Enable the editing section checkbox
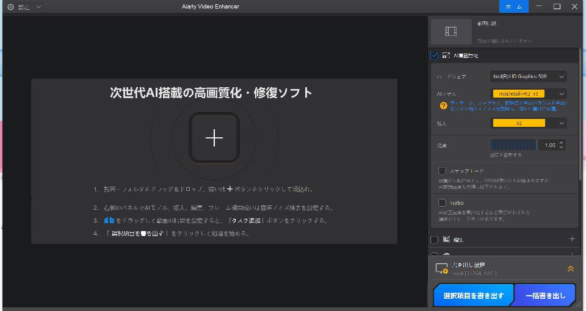 coord(434,240)
